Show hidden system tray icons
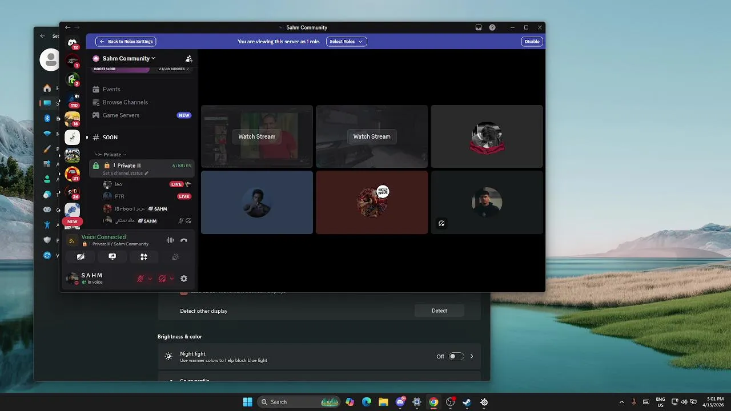The image size is (731, 411). coord(621,402)
